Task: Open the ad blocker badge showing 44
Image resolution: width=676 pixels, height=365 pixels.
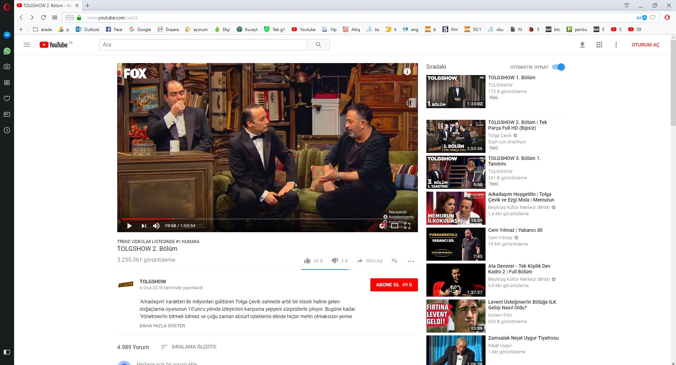Action: pos(641,18)
